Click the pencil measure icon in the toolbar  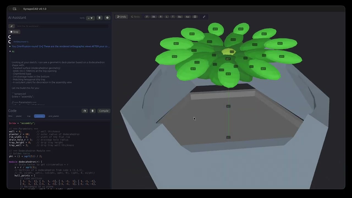tap(204, 17)
